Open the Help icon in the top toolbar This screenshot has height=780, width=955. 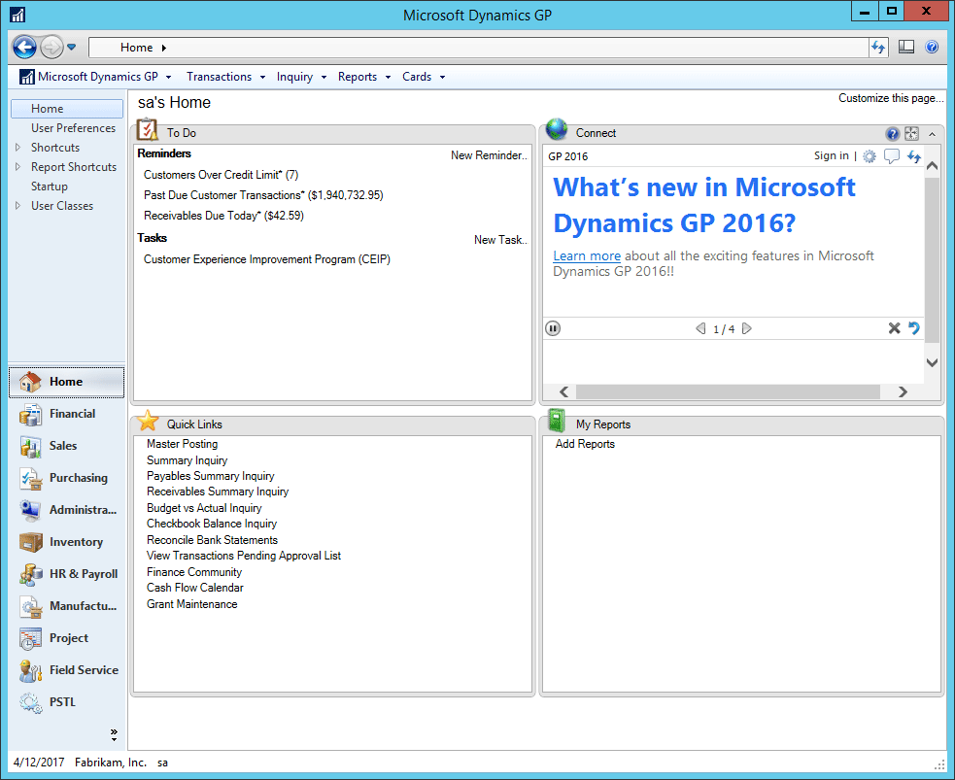click(932, 47)
